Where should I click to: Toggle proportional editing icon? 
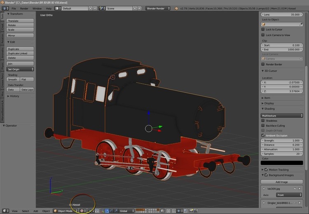click(x=168, y=211)
